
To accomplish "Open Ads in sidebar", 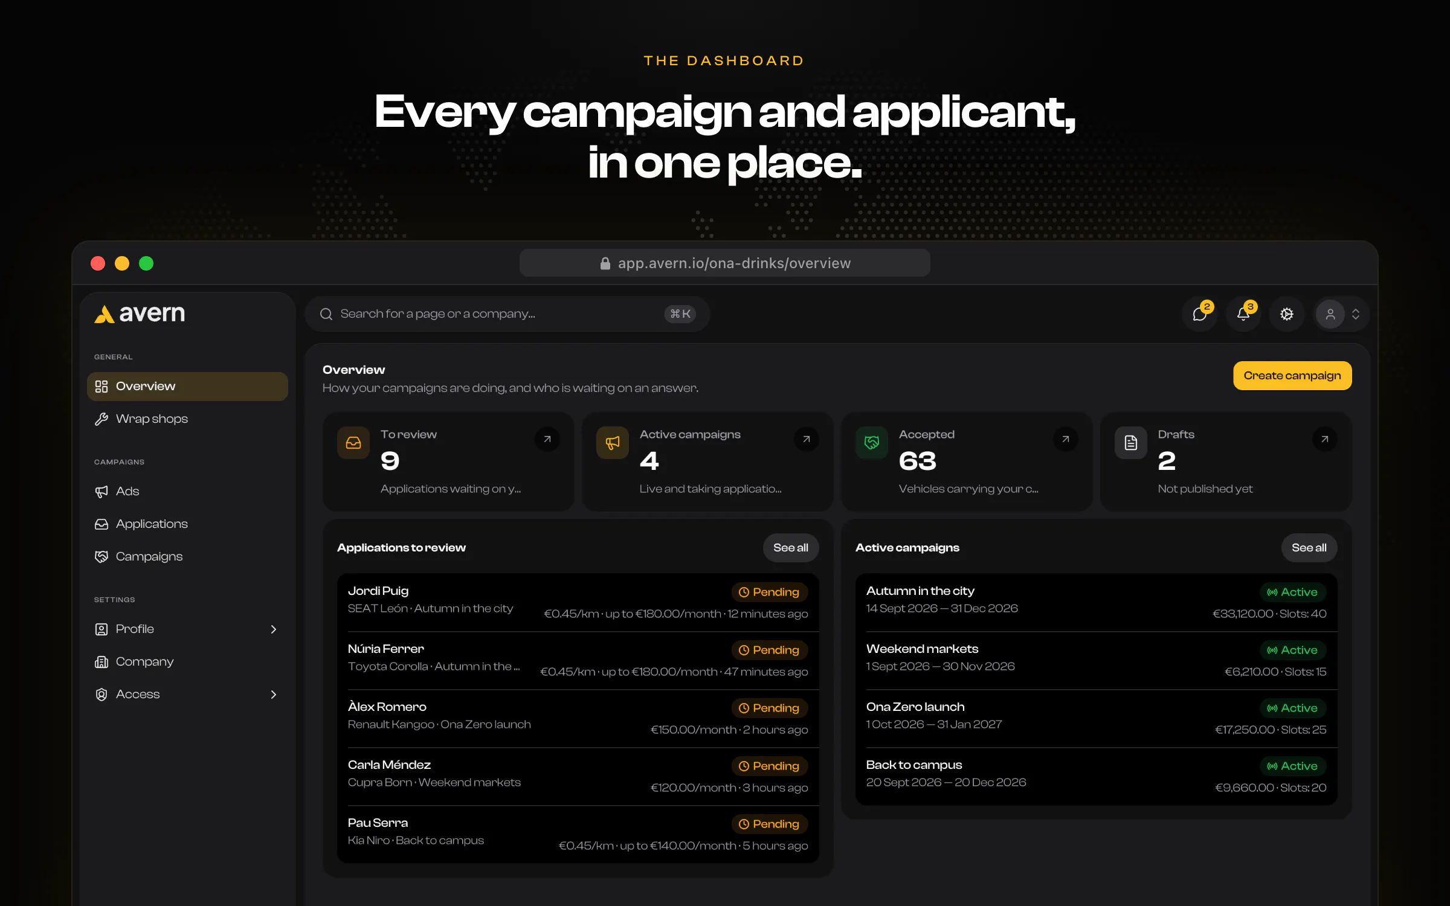I will click(x=187, y=492).
